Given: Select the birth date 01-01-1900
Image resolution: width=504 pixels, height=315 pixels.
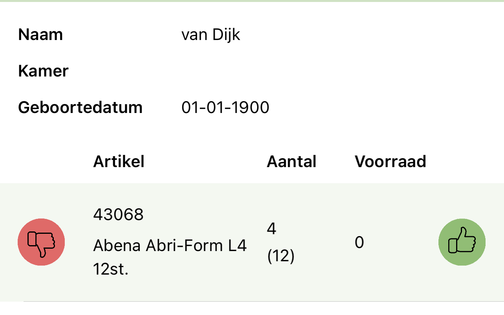Looking at the screenshot, I should point(225,107).
